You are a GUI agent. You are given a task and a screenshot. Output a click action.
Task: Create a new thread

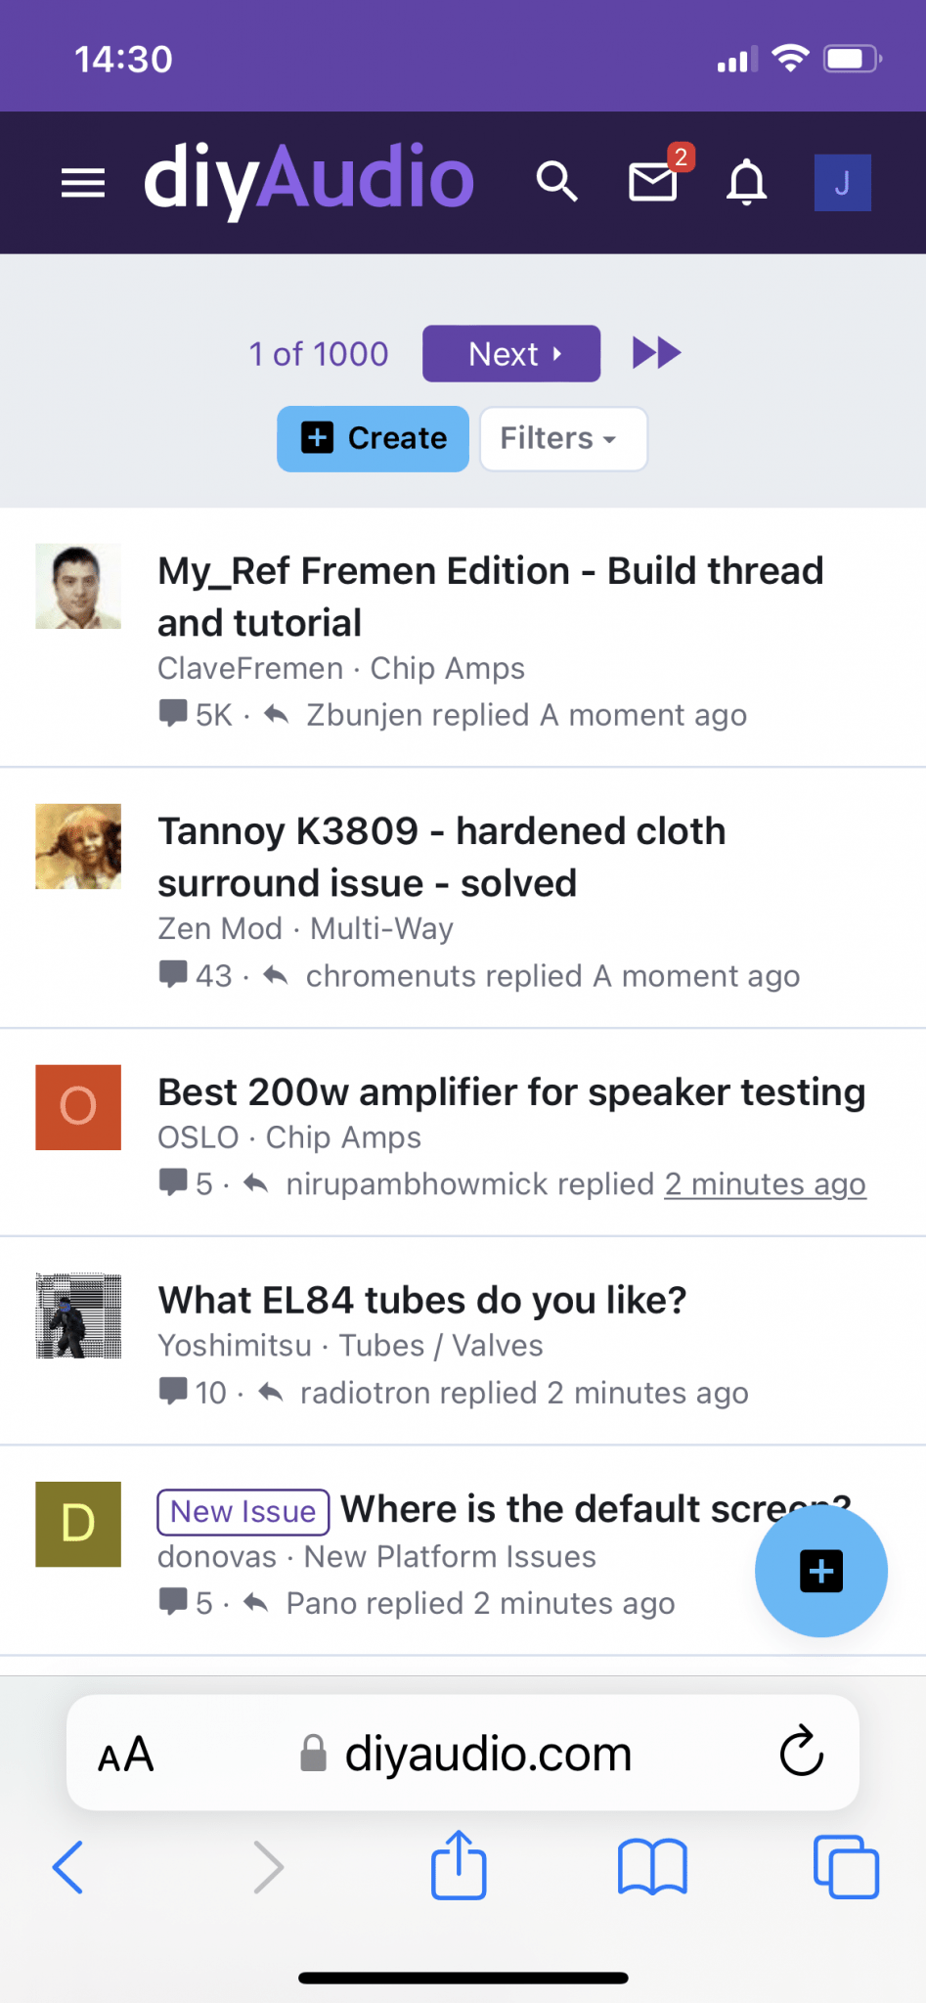pos(373,438)
